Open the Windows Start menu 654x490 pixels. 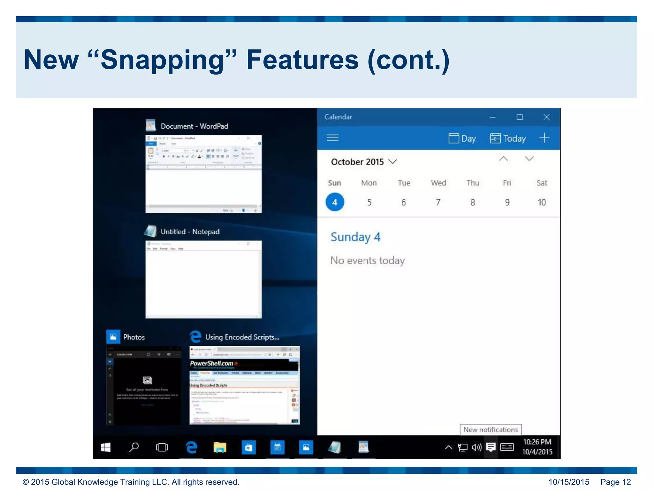pos(106,448)
